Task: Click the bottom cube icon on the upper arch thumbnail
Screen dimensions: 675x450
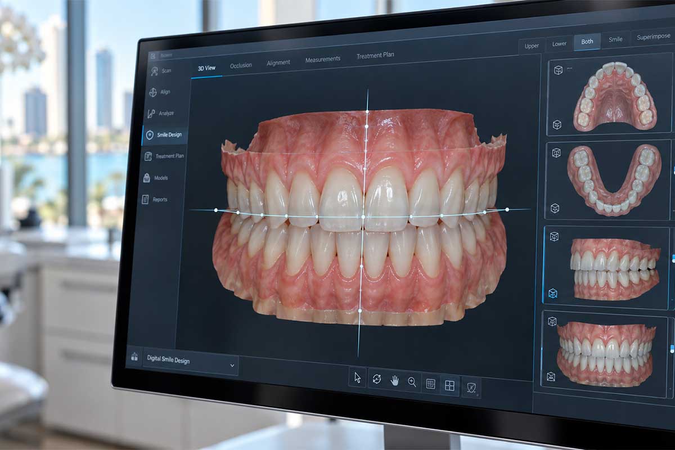Action: 557,124
